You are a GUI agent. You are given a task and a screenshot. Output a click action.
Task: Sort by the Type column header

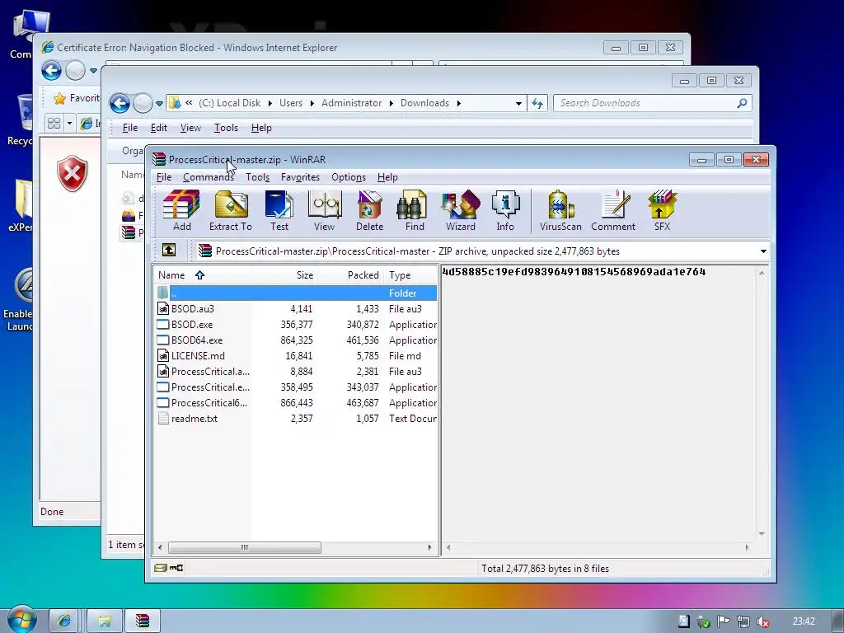coord(410,275)
